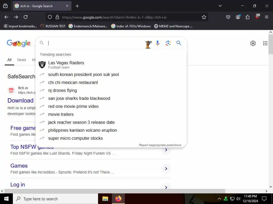273x204 pixels.
Task: Click the Google doodle logo
Action: click(x=19, y=43)
